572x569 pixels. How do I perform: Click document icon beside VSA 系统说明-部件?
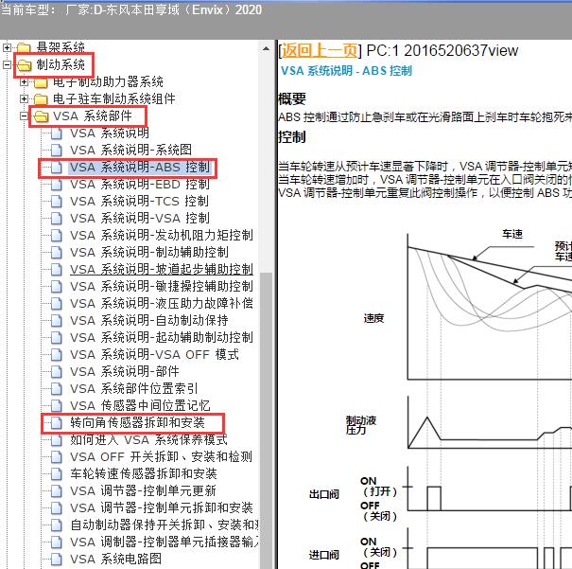(x=56, y=372)
